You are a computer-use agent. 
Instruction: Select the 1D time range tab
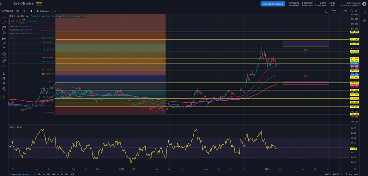[35, 174]
